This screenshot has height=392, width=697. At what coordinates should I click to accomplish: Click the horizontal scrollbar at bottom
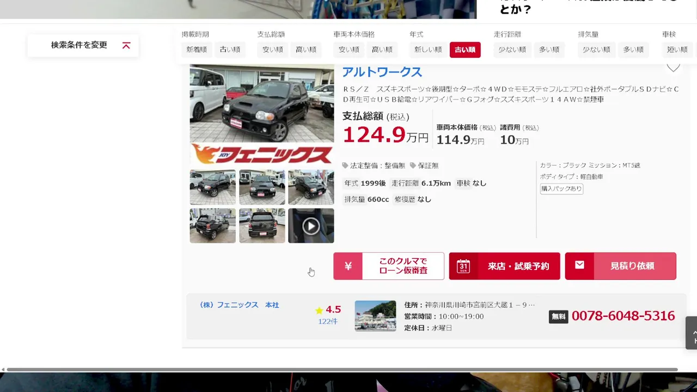(342, 370)
